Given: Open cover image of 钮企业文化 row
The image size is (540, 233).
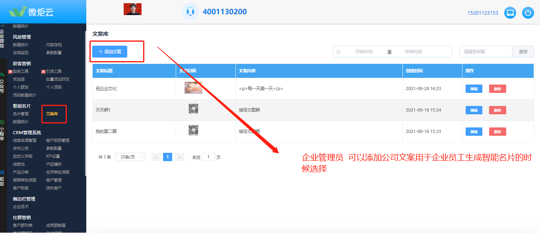Looking at the screenshot, I should tap(193, 88).
